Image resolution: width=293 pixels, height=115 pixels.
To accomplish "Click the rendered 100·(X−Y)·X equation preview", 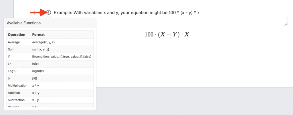I will [x=167, y=34].
